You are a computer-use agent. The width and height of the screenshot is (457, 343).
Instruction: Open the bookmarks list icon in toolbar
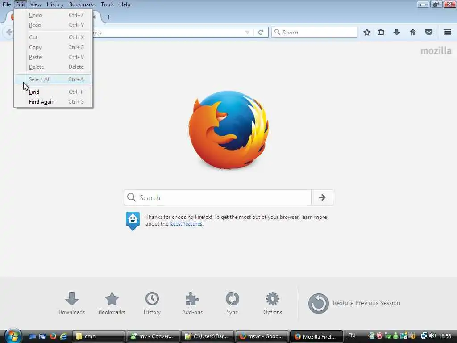pyautogui.click(x=381, y=32)
